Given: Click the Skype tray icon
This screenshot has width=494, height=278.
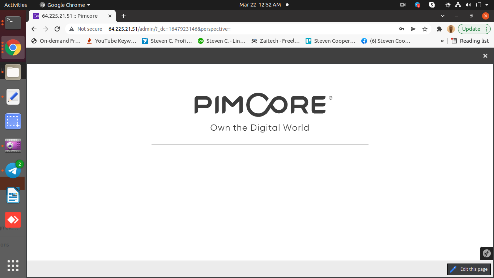Looking at the screenshot, I should tap(432, 5).
